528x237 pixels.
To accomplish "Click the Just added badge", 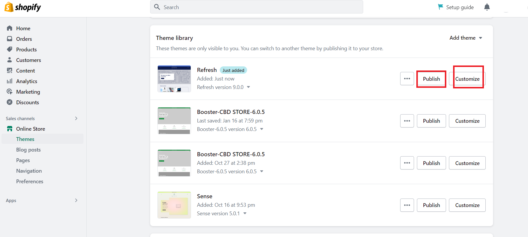I will coord(233,70).
